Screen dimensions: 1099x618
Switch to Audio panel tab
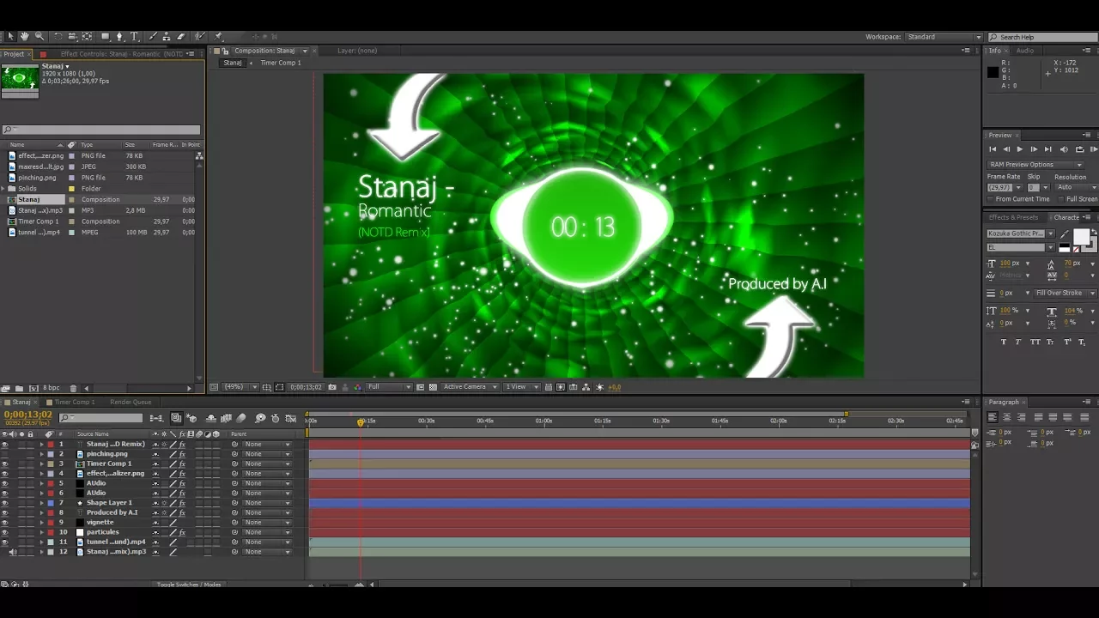click(x=1025, y=51)
